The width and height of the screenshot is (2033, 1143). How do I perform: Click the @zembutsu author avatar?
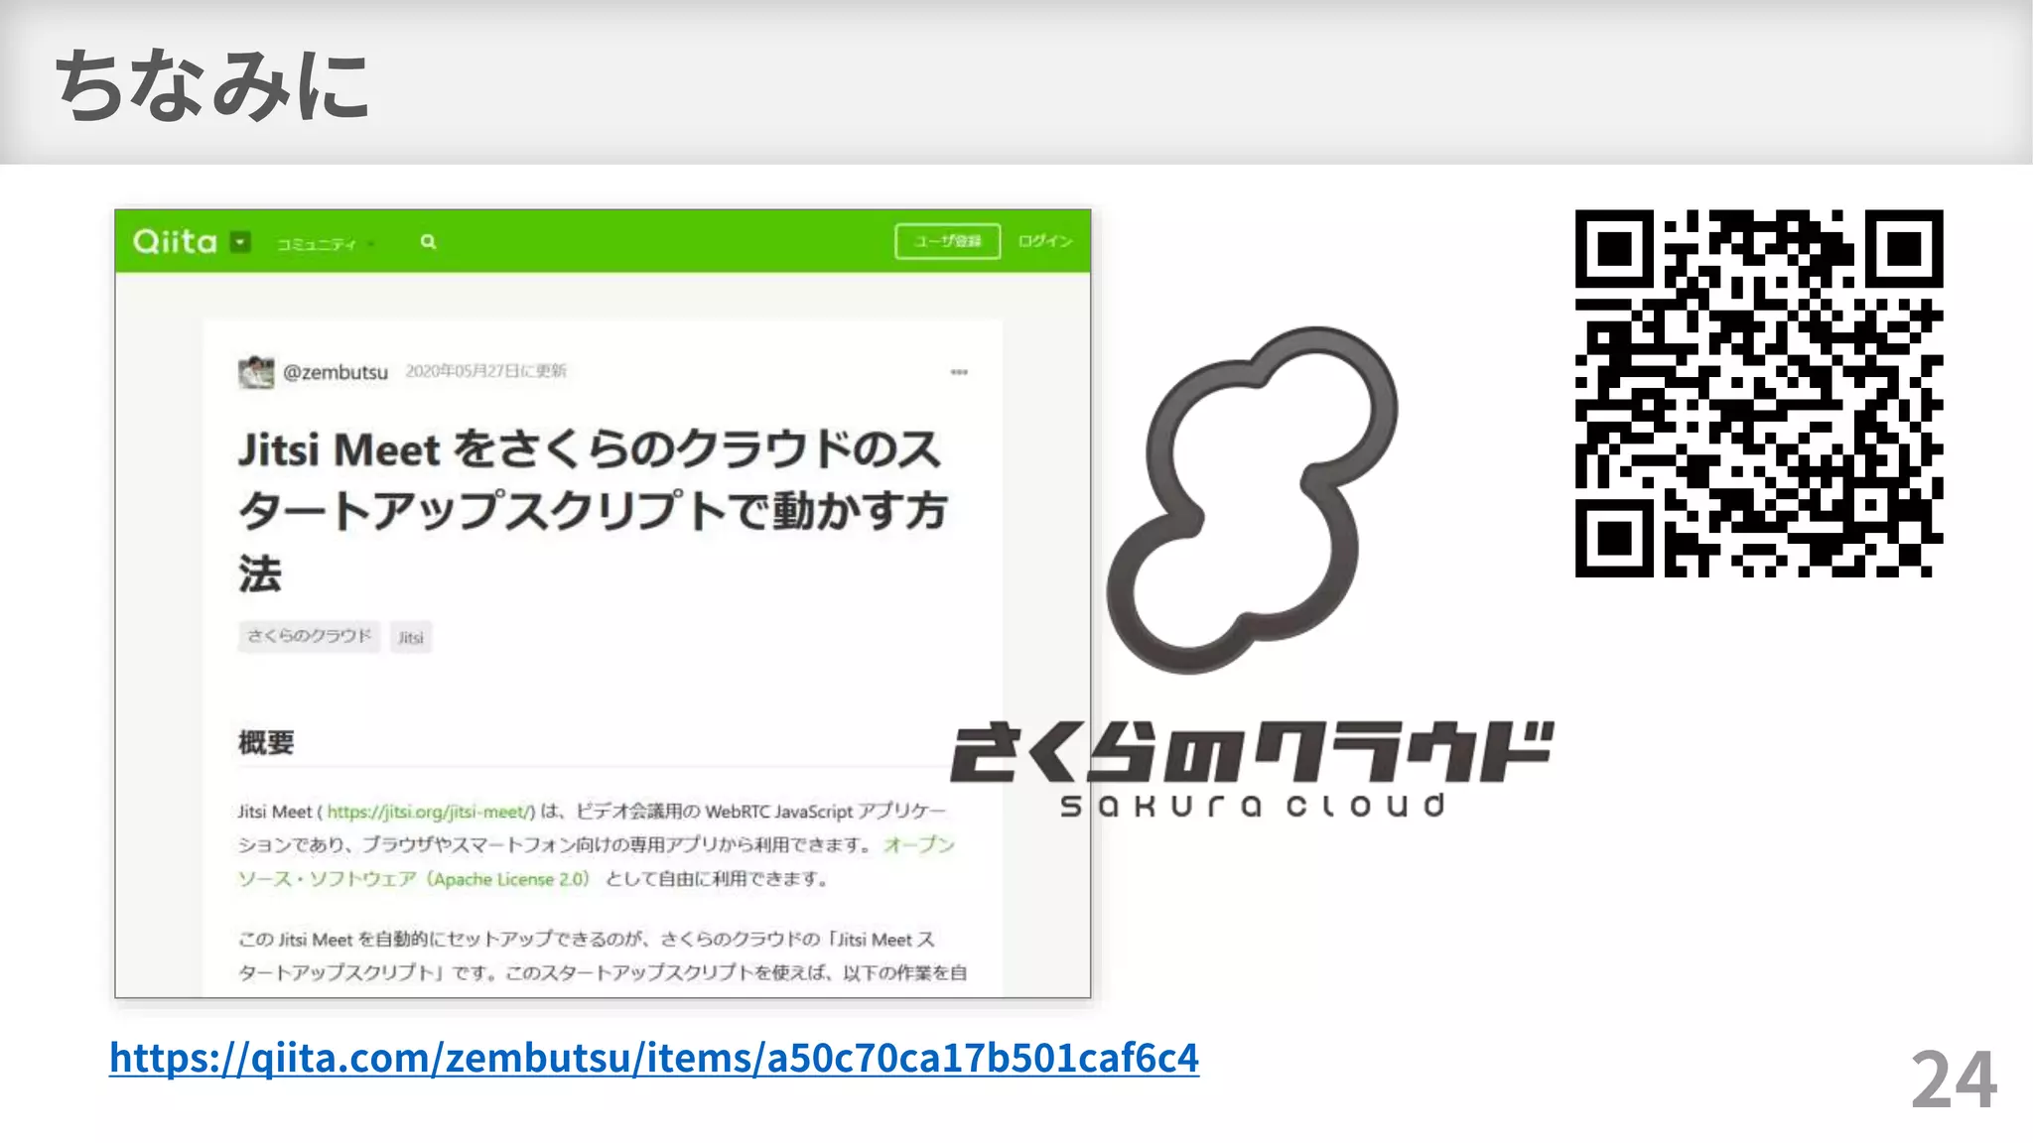[x=256, y=372]
